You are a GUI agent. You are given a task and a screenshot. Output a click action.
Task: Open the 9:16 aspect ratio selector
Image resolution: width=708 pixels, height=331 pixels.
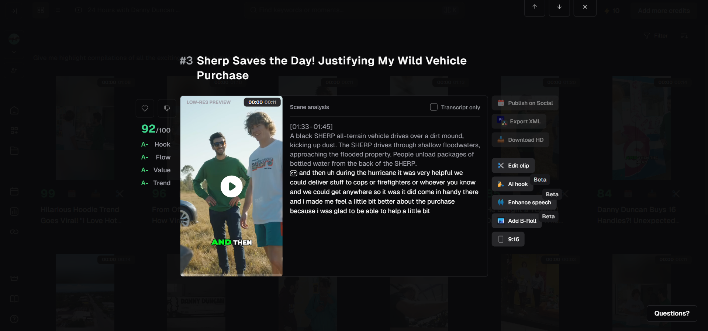click(508, 239)
